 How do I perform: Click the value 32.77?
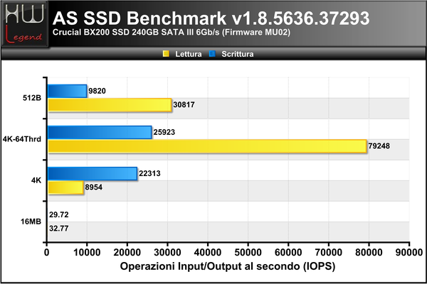click(59, 229)
